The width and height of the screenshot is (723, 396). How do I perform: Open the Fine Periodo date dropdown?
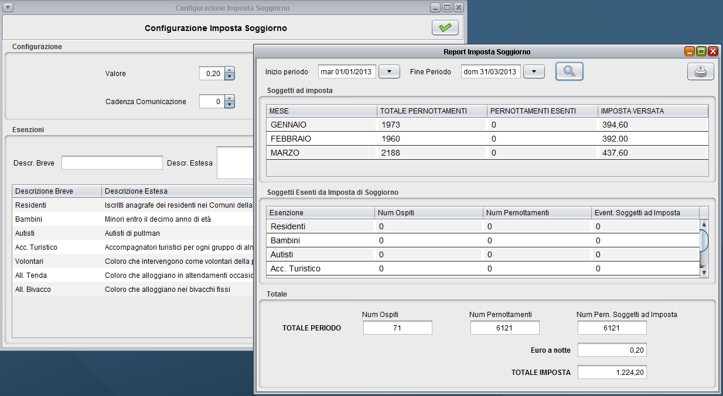click(x=534, y=71)
